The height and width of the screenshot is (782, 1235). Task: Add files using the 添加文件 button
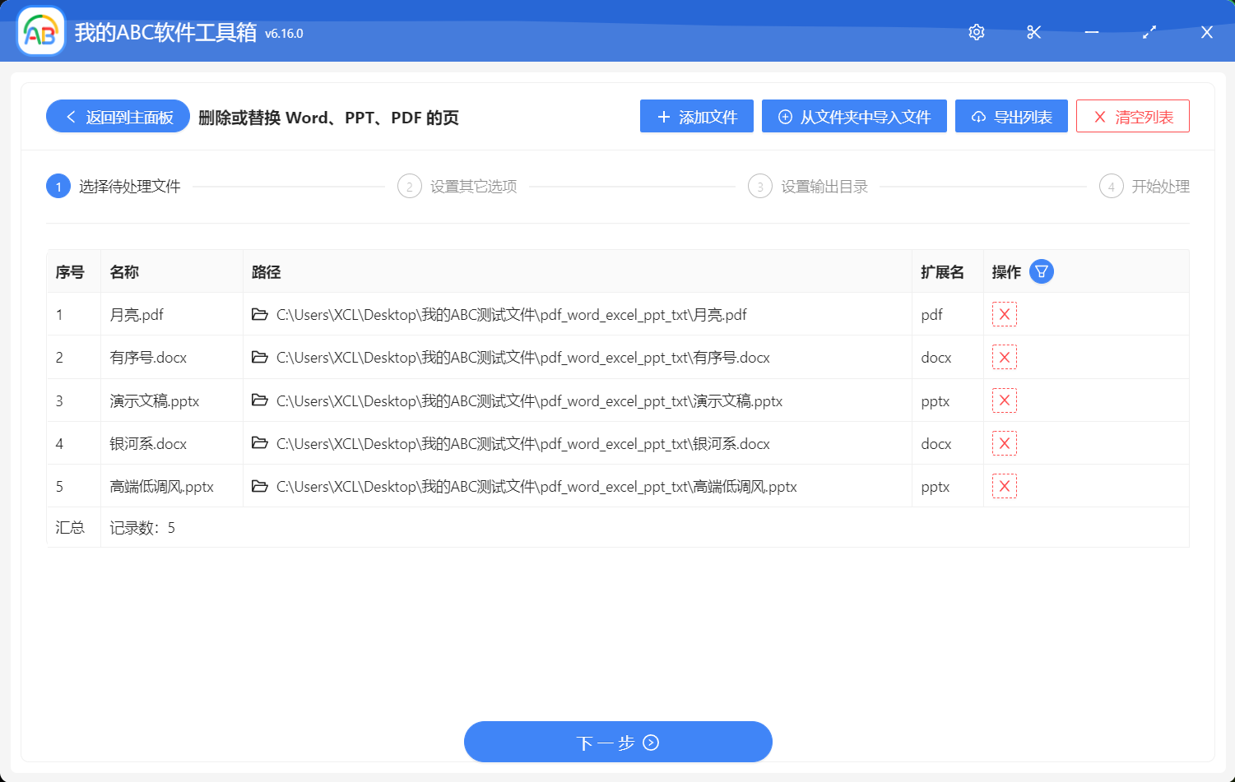pos(696,116)
